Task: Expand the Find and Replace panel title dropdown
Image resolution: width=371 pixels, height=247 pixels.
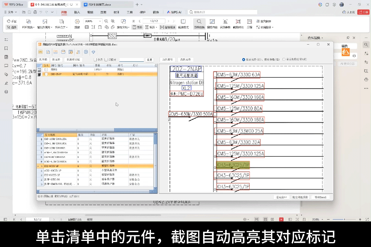Action: point(322,38)
